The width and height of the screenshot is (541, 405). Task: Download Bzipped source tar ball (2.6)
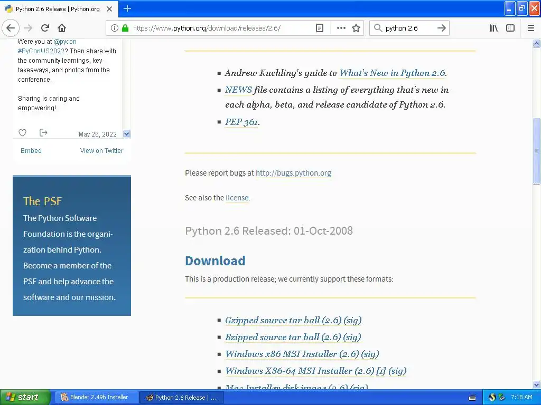tap(283, 337)
